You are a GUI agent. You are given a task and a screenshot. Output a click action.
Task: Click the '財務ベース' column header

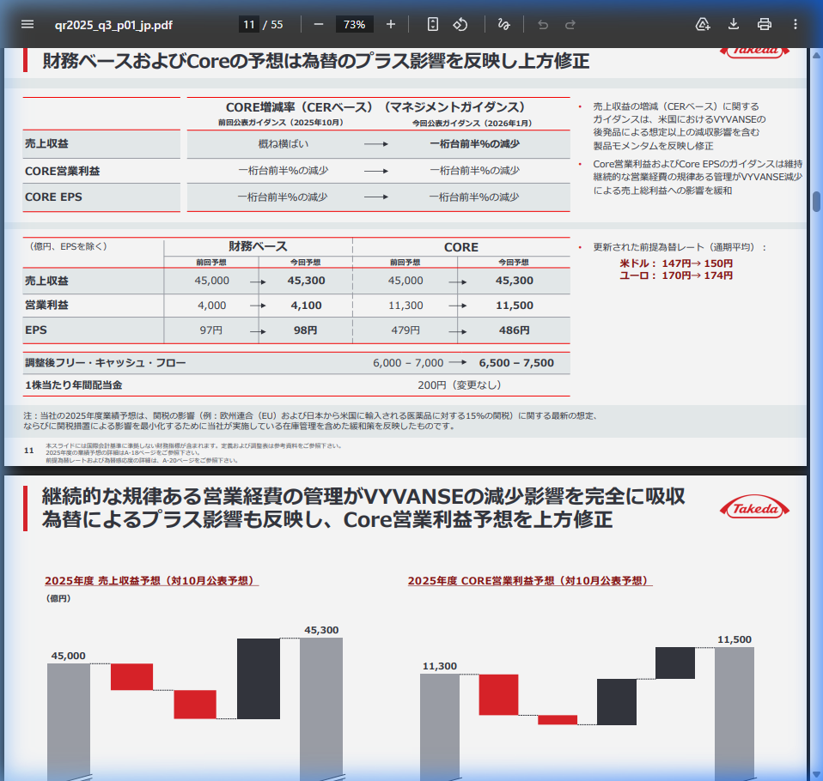click(258, 246)
